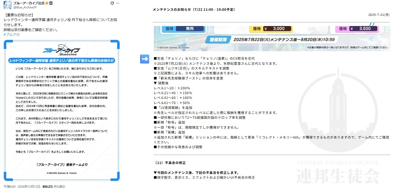Viewport: 395px width, 190px height.
Task: Open the #ブルアカ hashtag link
Action: click(x=12, y=34)
